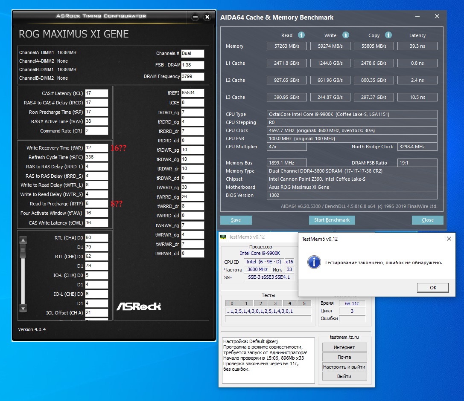
Task: Select test cell 0 in TestMem5
Action: (x=232, y=303)
